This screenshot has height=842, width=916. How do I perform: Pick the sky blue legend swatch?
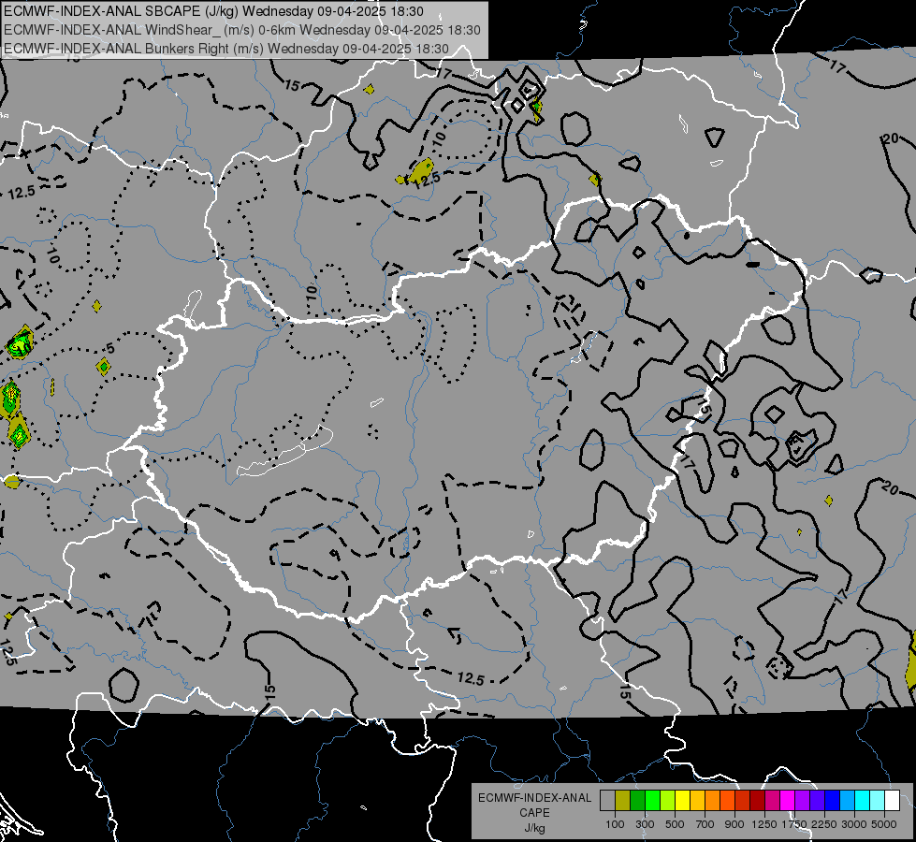(x=848, y=801)
